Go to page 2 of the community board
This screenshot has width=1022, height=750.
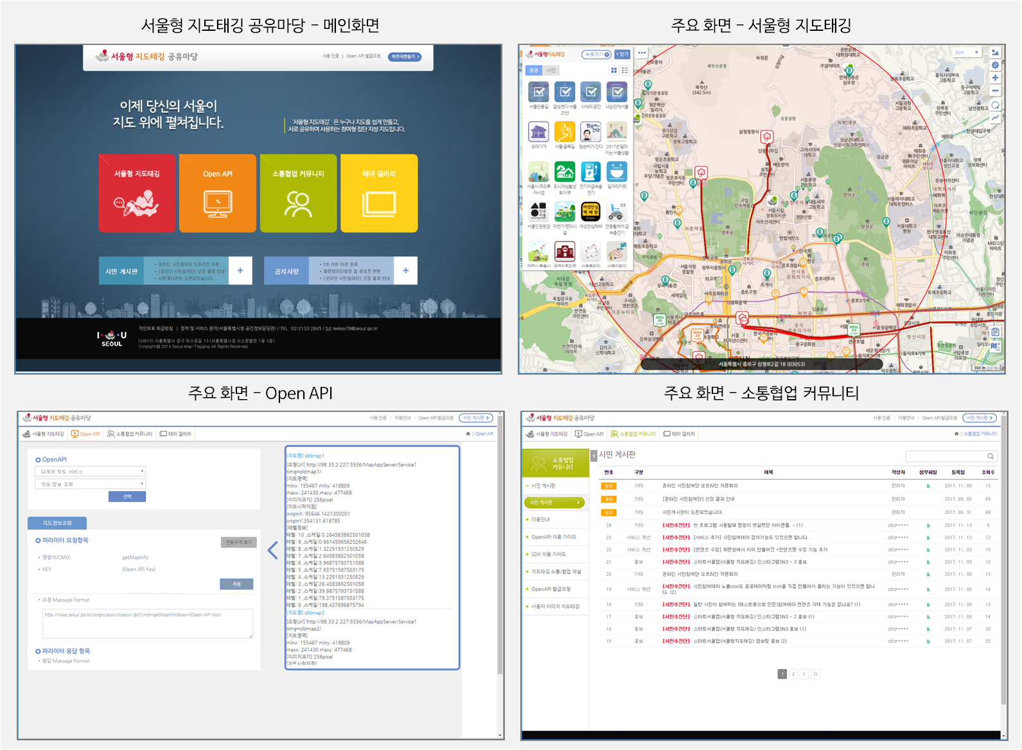pos(793,674)
